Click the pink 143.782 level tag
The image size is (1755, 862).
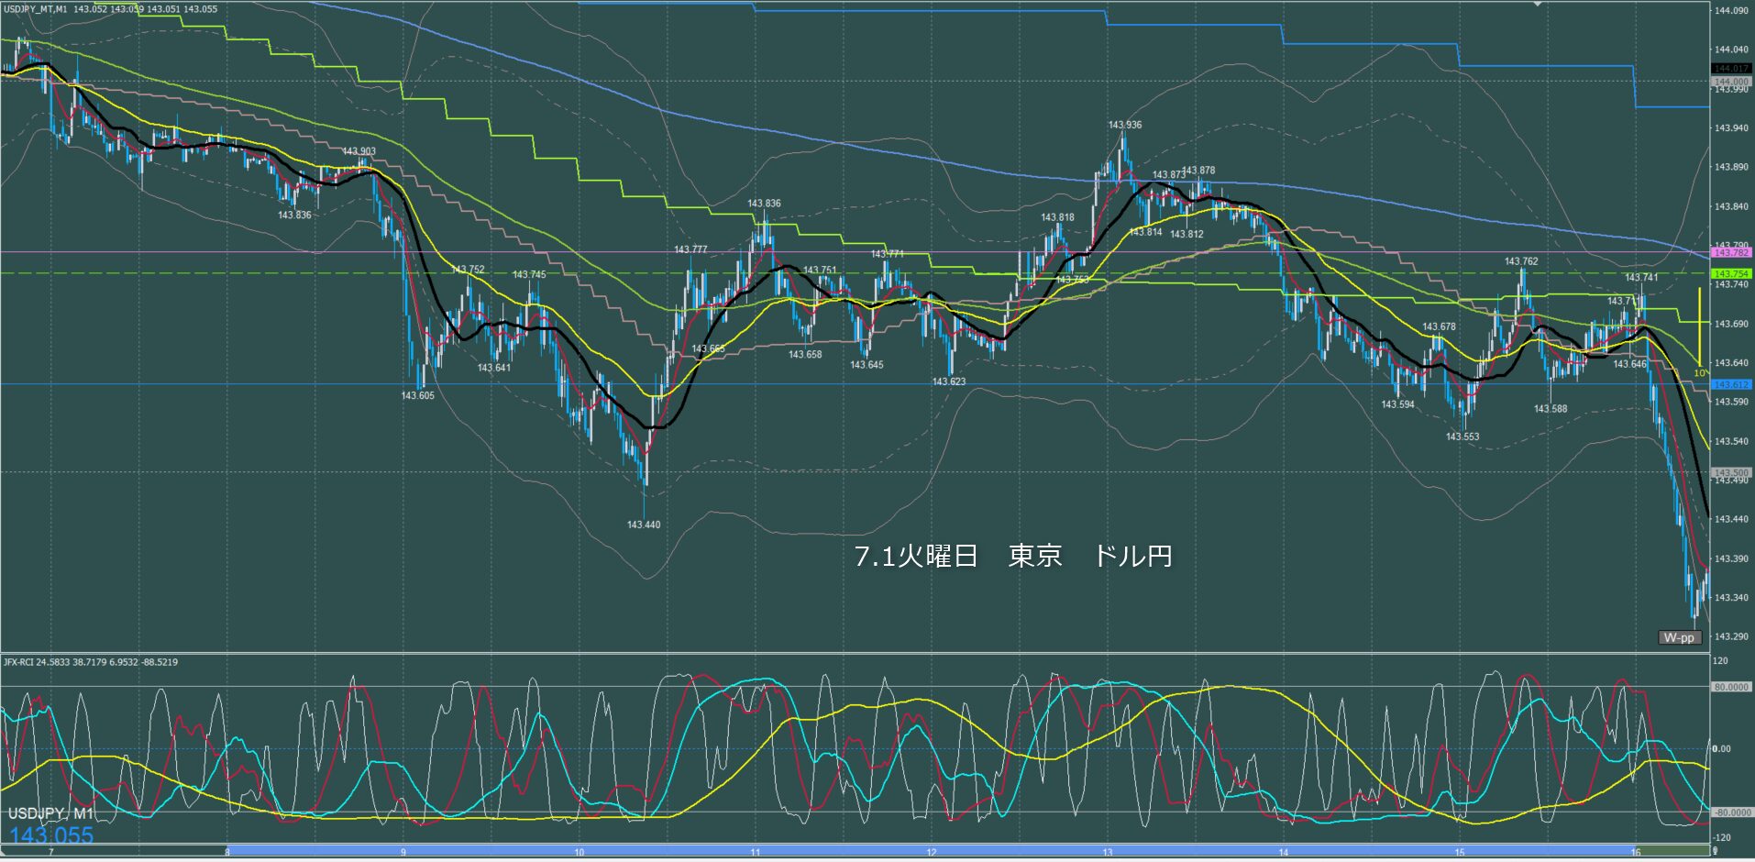pyautogui.click(x=1731, y=252)
